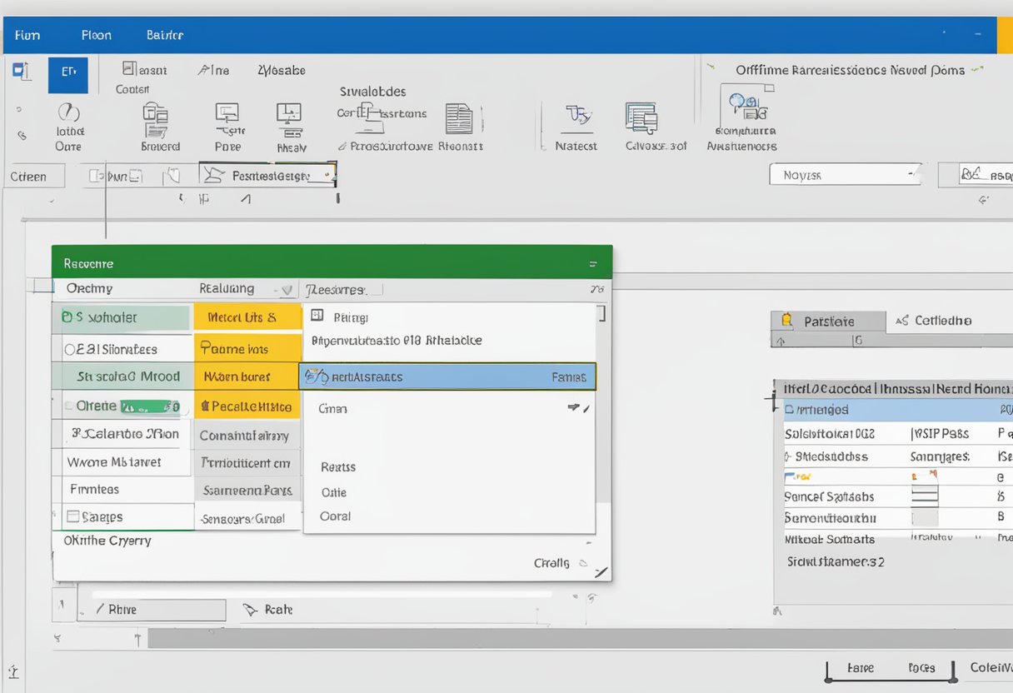Image resolution: width=1013 pixels, height=693 pixels.
Task: Open the Cavoxse.sof list icon
Action: coord(641,118)
